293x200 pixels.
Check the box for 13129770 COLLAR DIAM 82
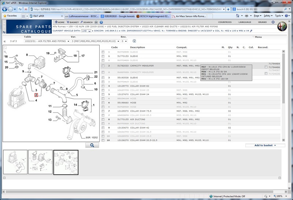click(x=103, y=86)
